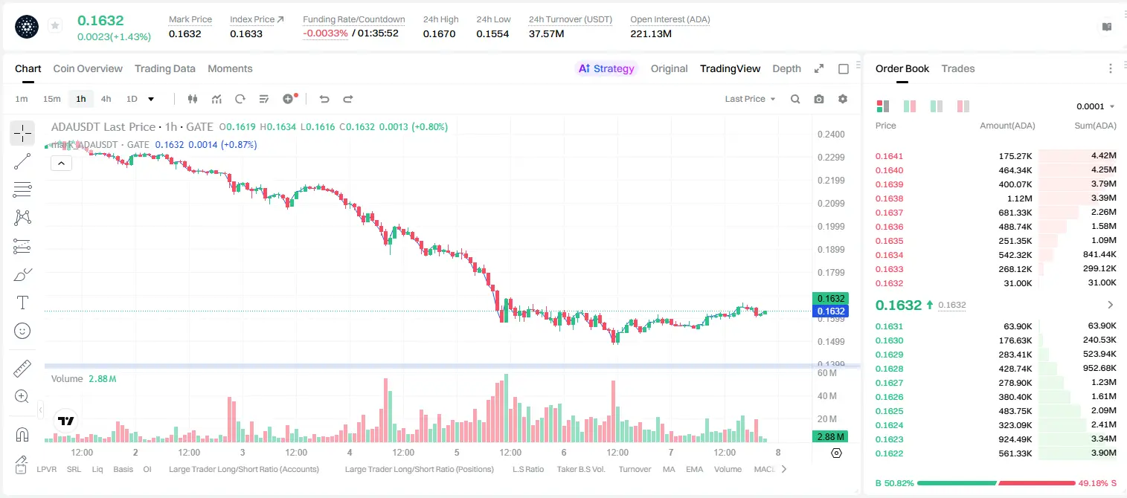1127x498 pixels.
Task: Open the chart search magnifier icon
Action: [795, 99]
